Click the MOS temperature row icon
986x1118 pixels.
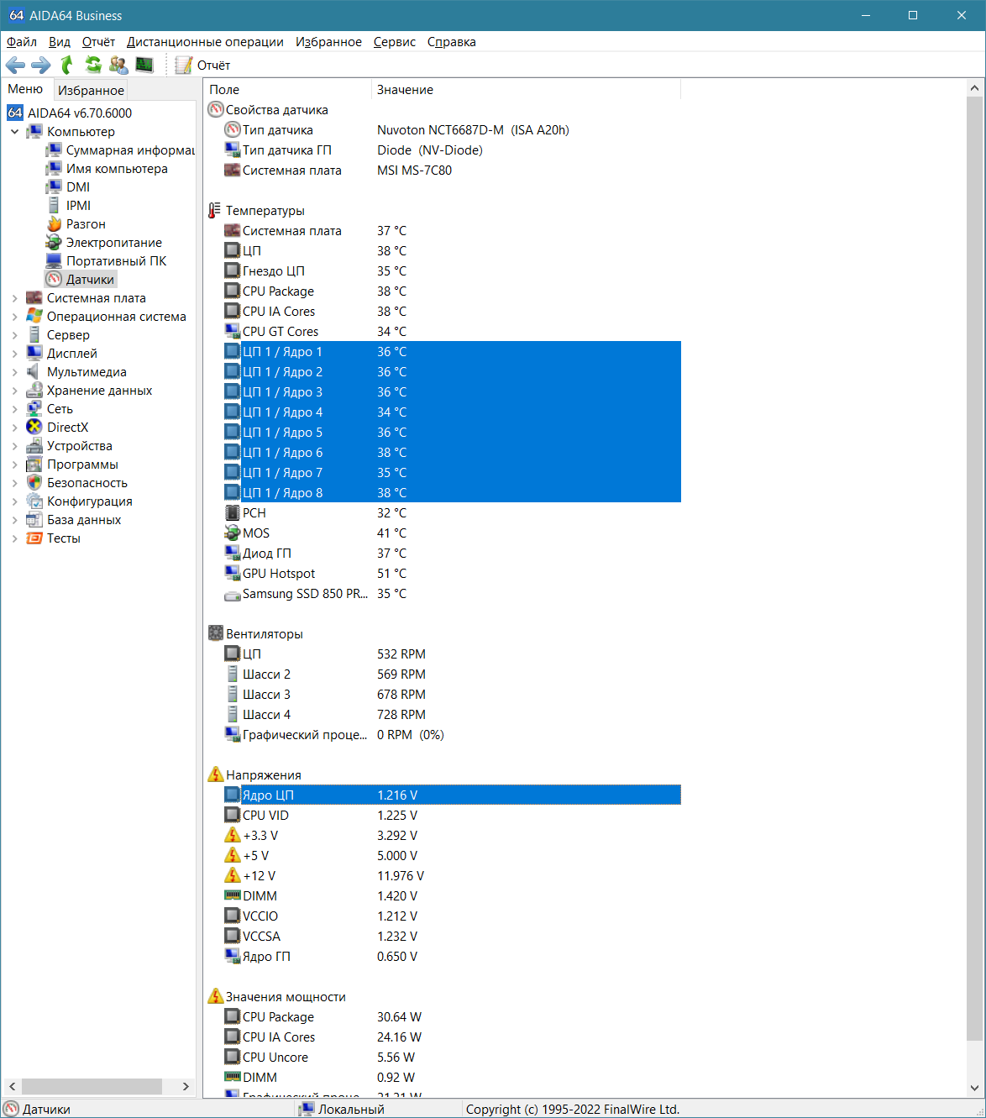[233, 533]
